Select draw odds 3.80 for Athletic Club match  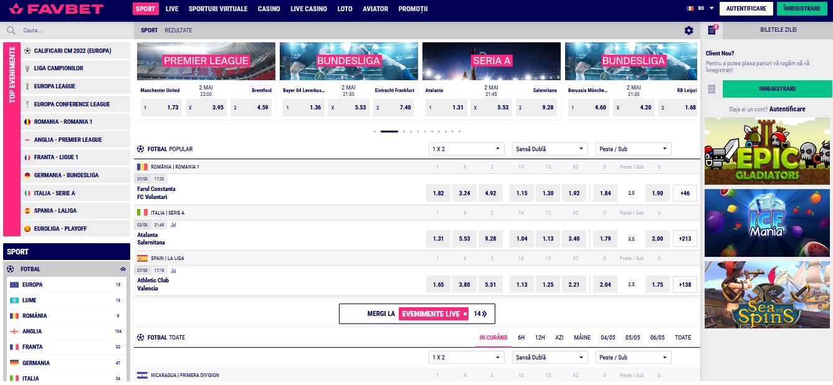[464, 285]
